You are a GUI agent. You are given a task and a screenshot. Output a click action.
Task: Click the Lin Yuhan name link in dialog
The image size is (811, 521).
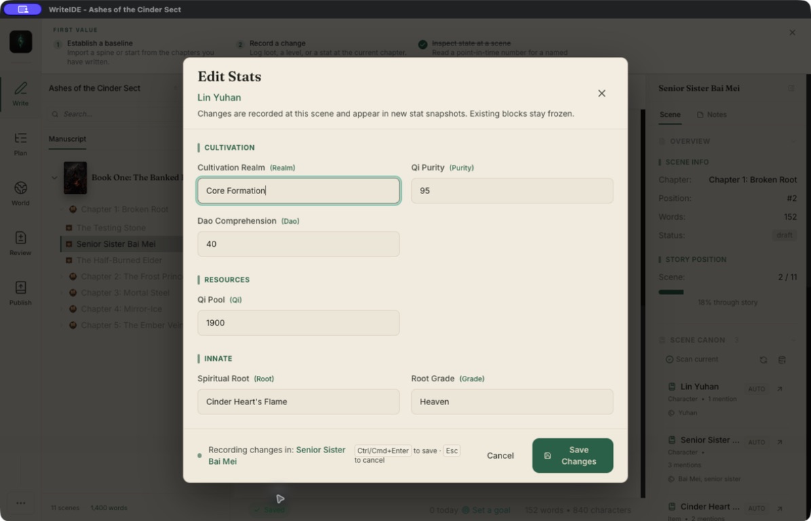click(x=219, y=98)
